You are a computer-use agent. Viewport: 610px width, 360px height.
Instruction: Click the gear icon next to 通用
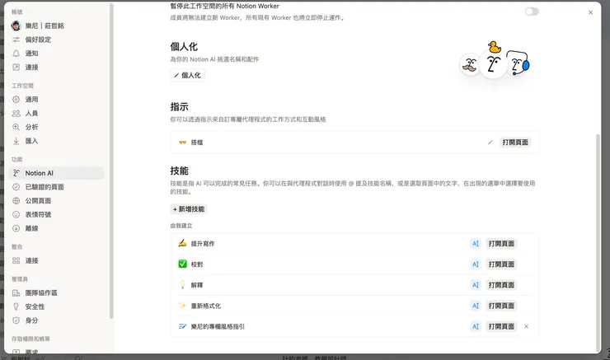pyautogui.click(x=16, y=100)
